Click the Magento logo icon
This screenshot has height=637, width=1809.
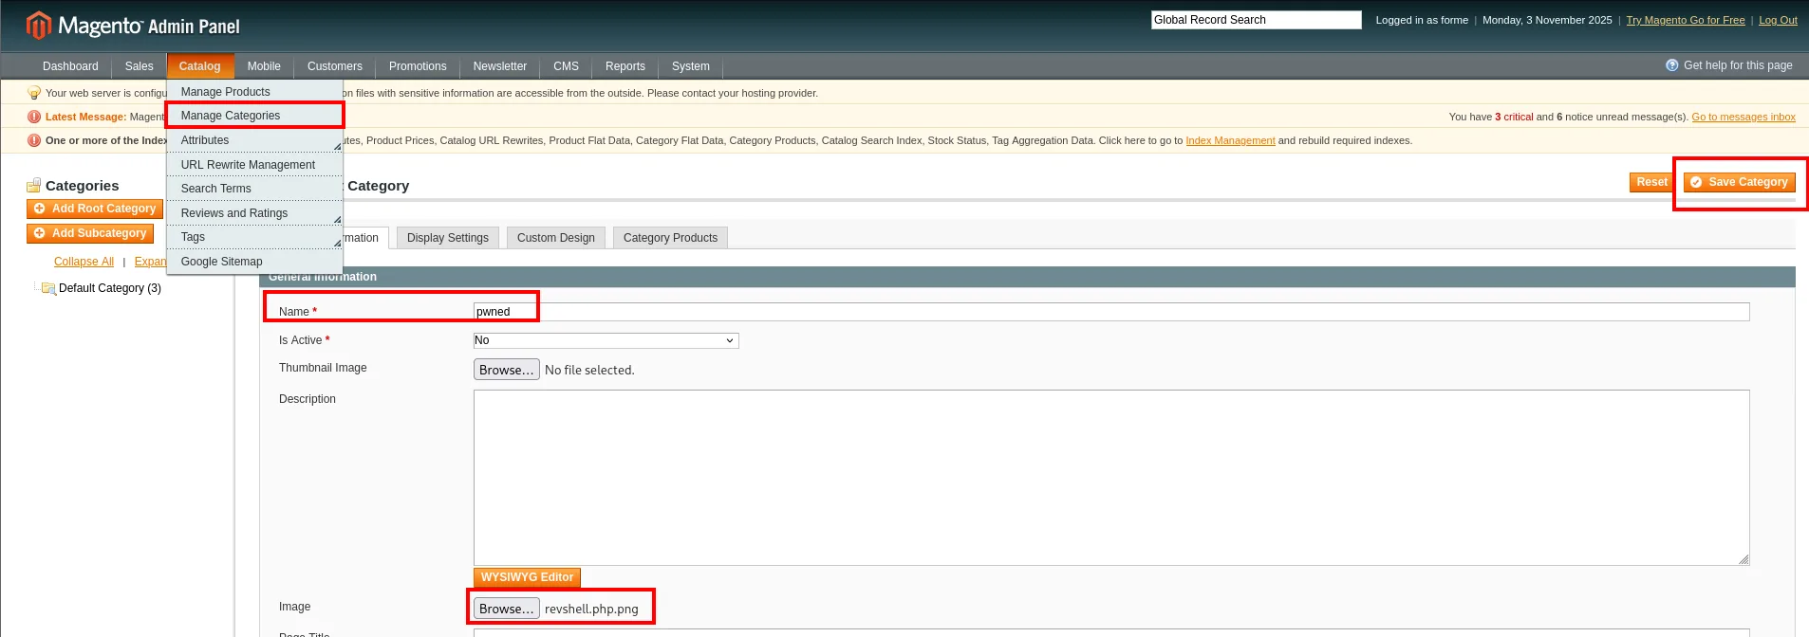[38, 26]
